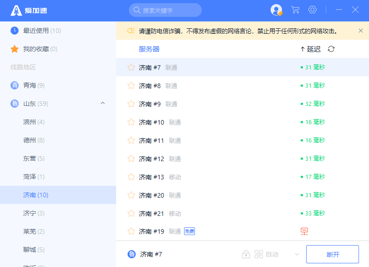Screen dimensions: 369x267
Task: Open the 自动 mode dropdown
Action: (297, 254)
